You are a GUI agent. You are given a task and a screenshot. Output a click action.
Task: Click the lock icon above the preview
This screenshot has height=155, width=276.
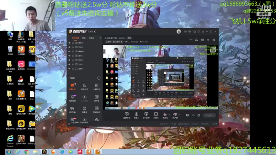click(196, 40)
